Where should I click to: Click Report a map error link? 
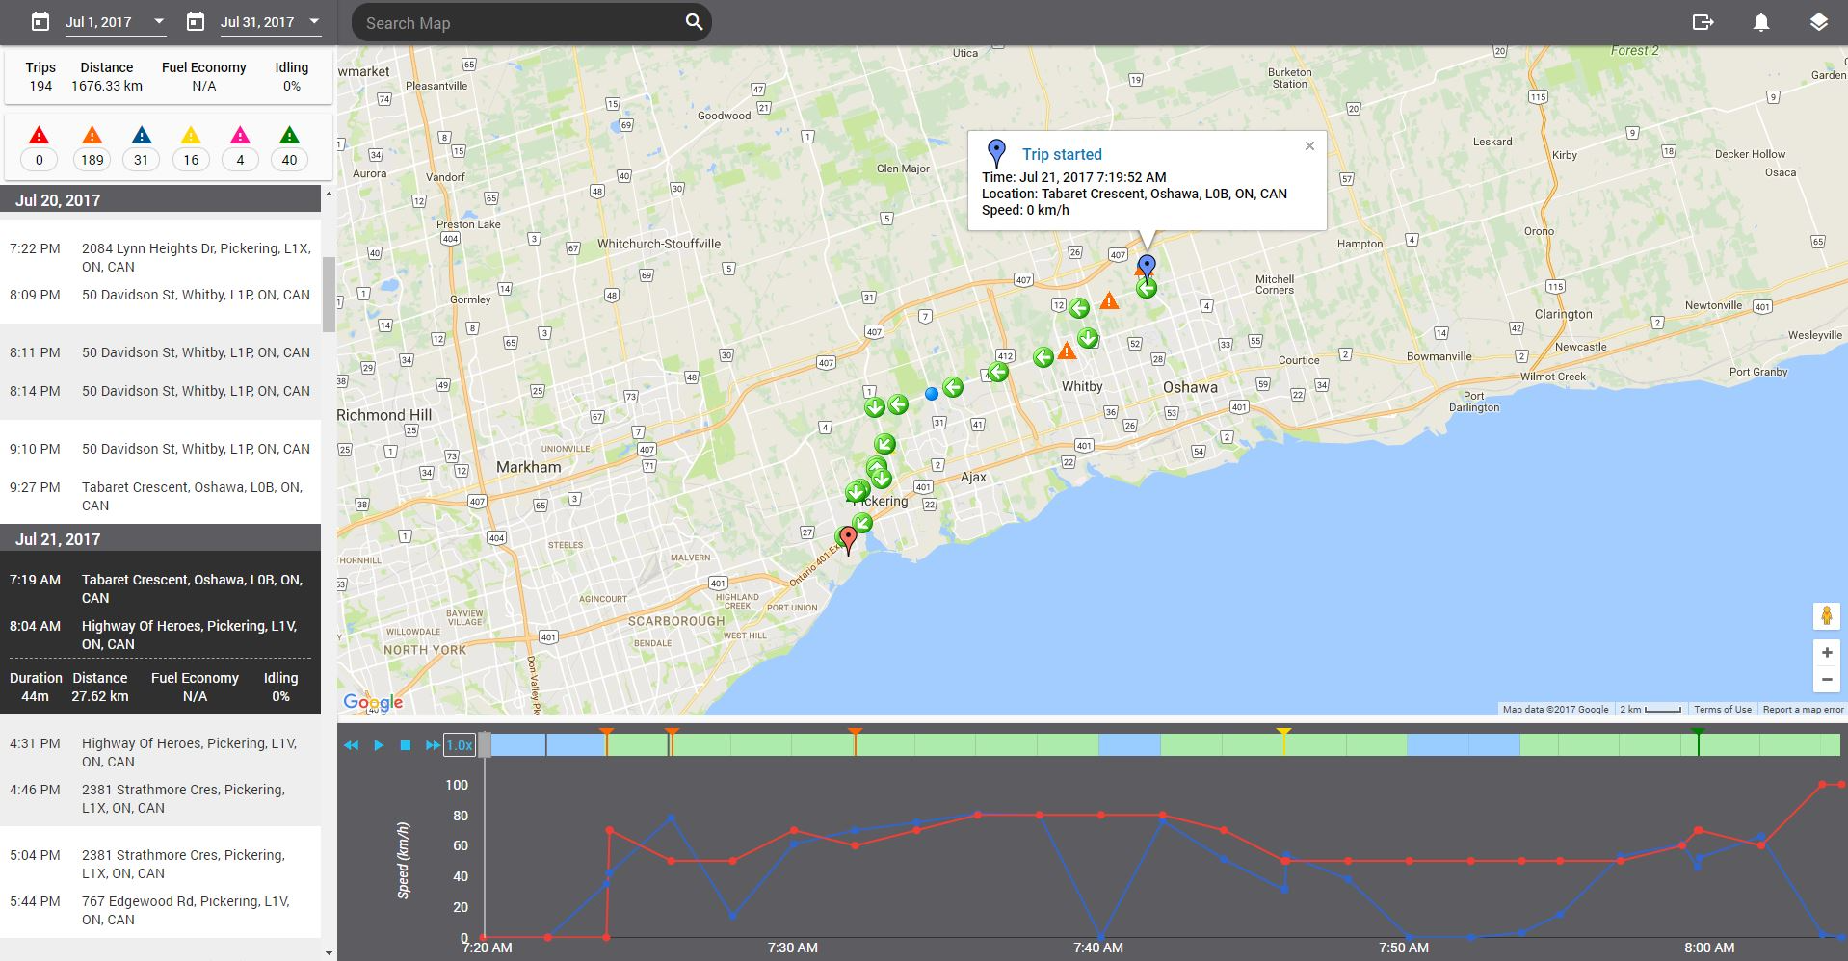coord(1803,710)
